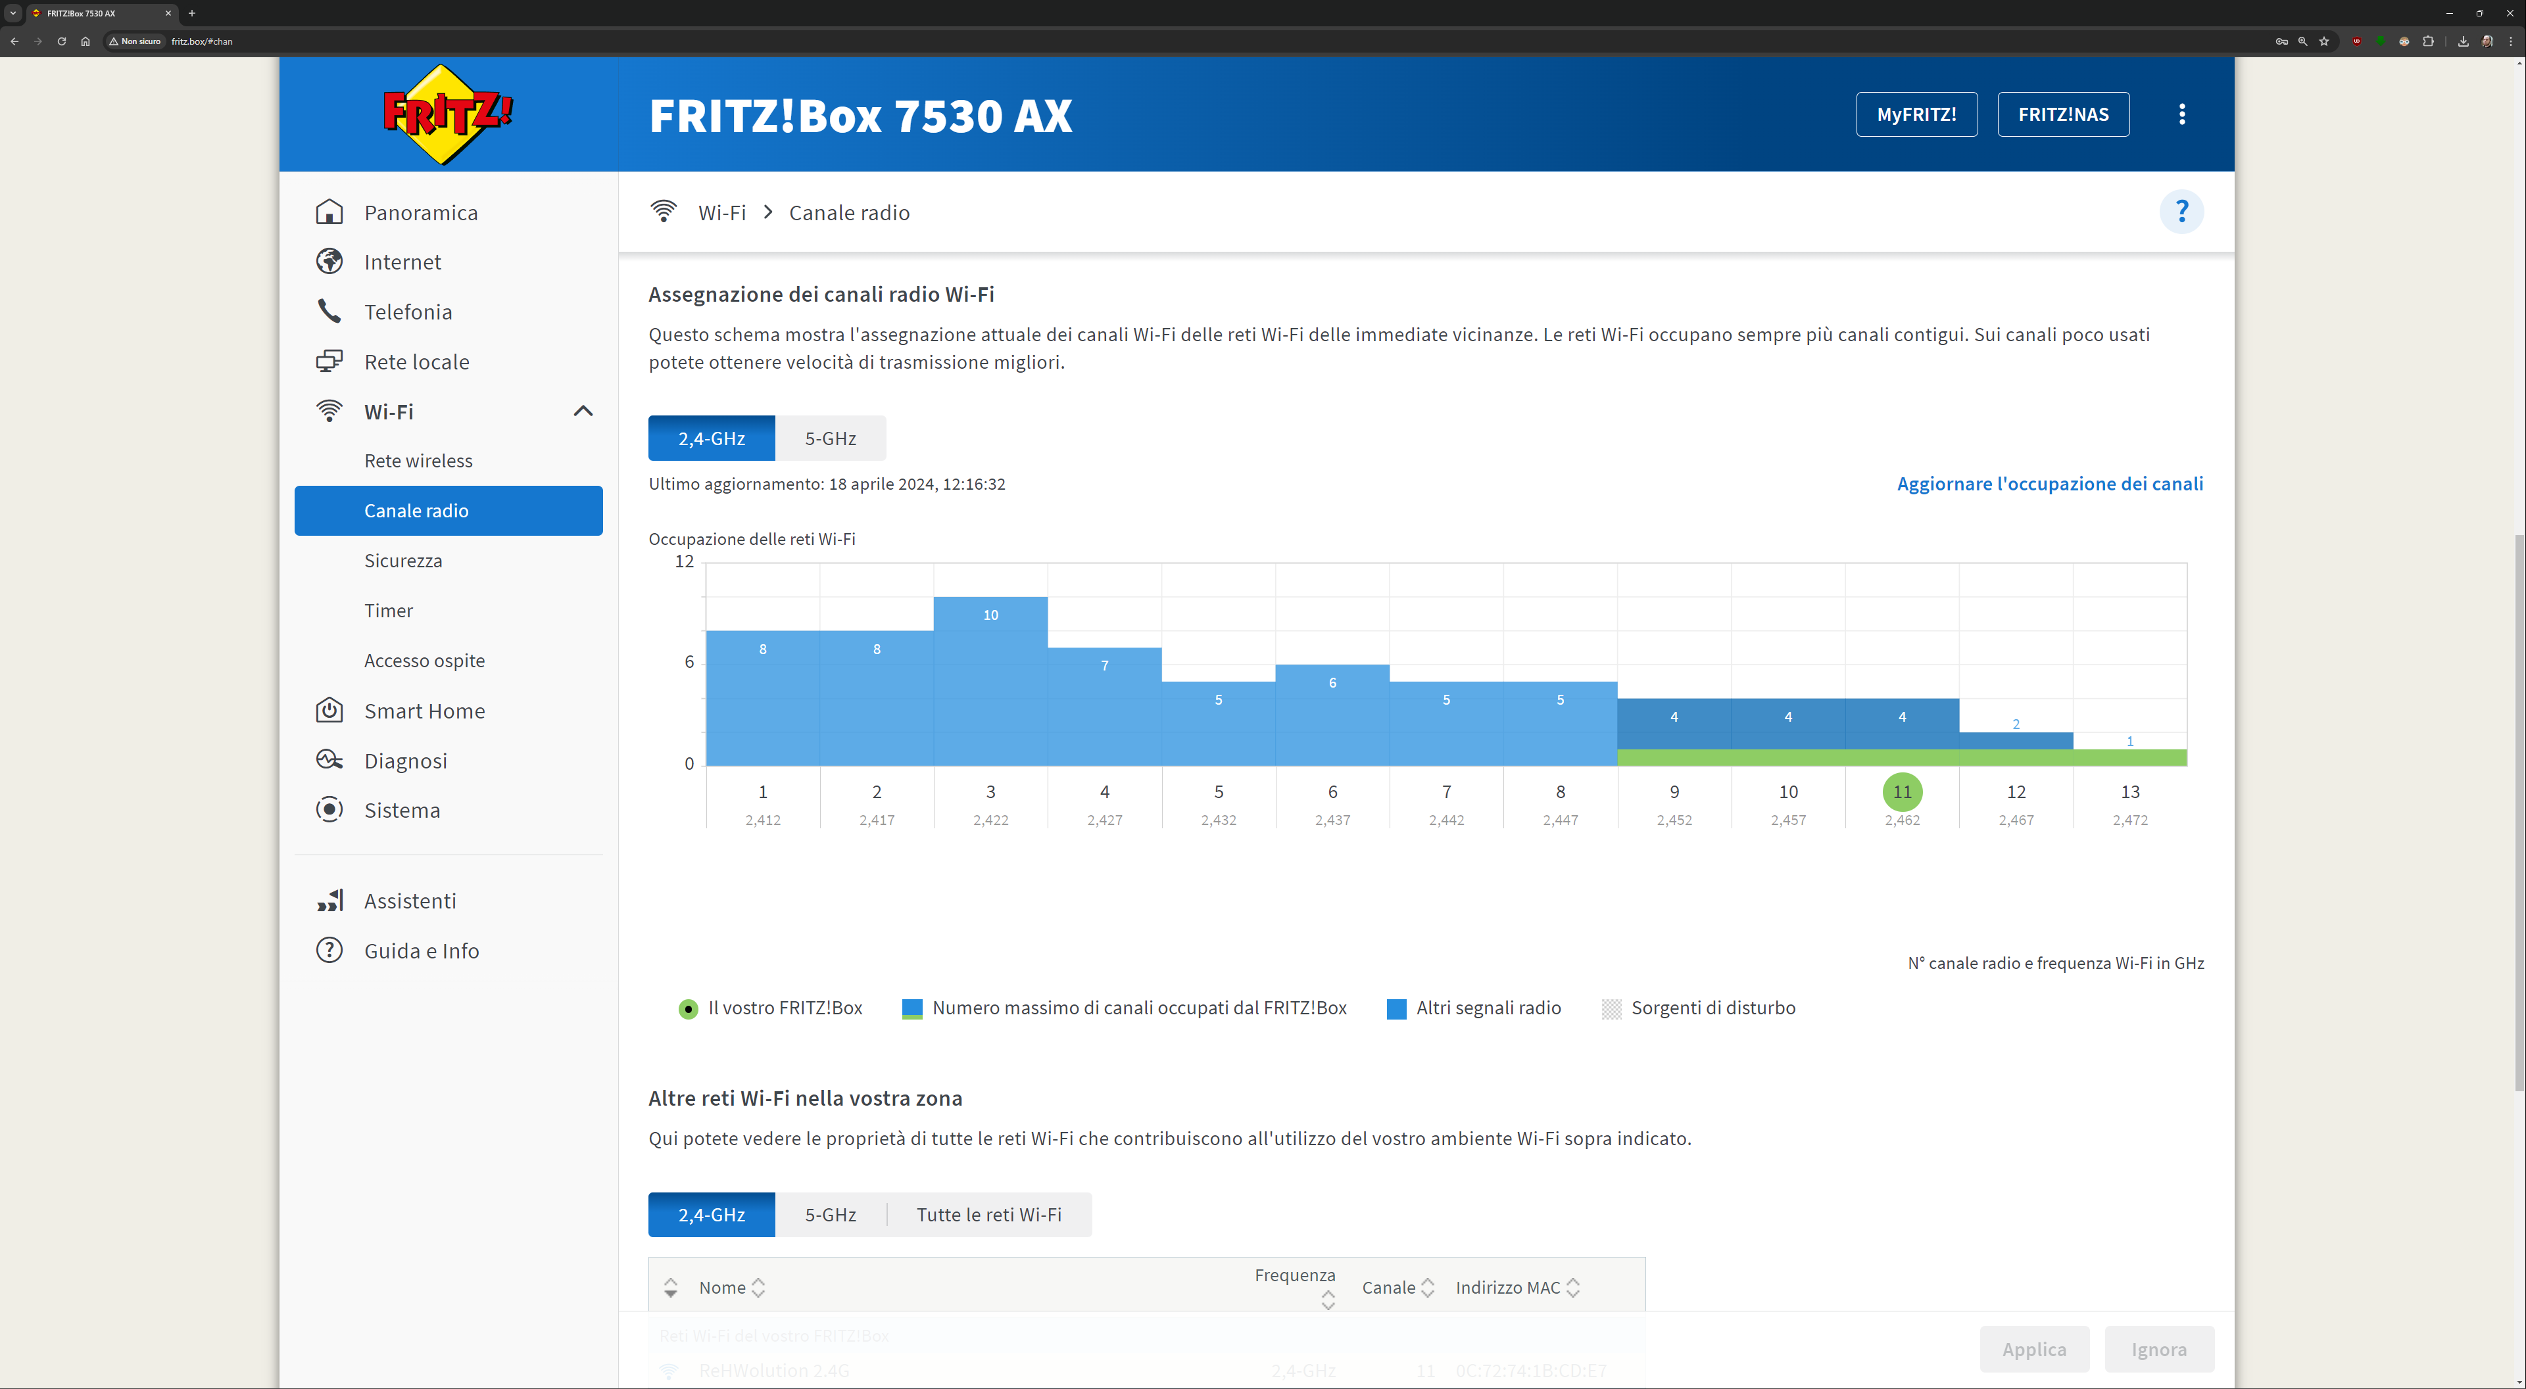2526x1389 pixels.
Task: Click the Telefonia phone icon
Action: (x=329, y=312)
